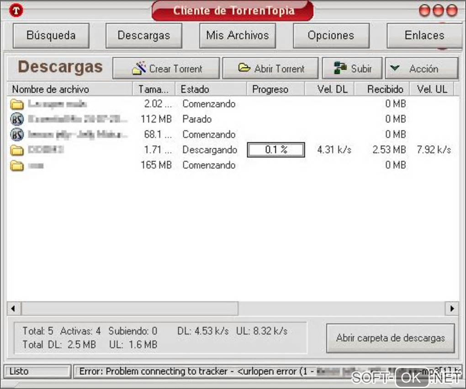Click the horizontal scrollbar left arrow

[13, 309]
